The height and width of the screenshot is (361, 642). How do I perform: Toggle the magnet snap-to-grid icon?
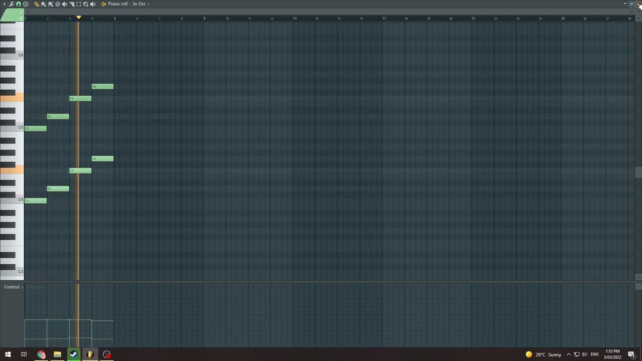click(x=19, y=4)
